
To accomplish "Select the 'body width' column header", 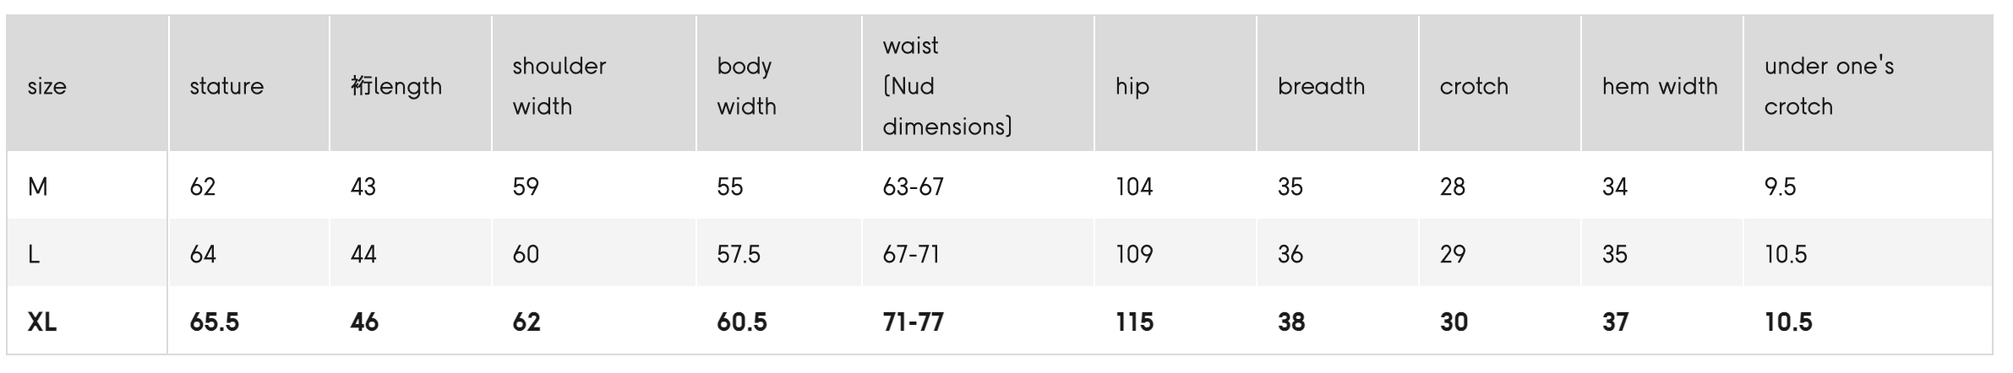I will 746,86.
